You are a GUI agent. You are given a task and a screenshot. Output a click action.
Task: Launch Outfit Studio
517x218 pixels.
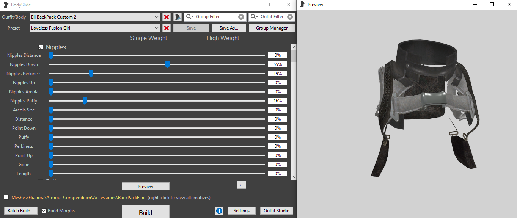(277, 211)
